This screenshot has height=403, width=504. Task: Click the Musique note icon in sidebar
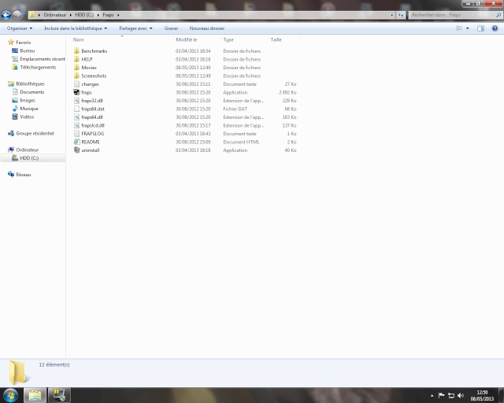15,109
